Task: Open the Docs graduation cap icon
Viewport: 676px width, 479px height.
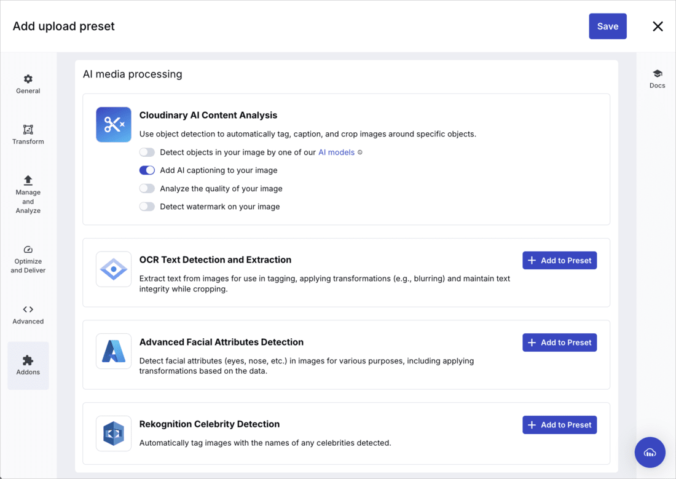Action: point(658,73)
